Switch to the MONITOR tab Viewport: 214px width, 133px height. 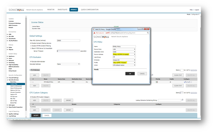pos(50,10)
